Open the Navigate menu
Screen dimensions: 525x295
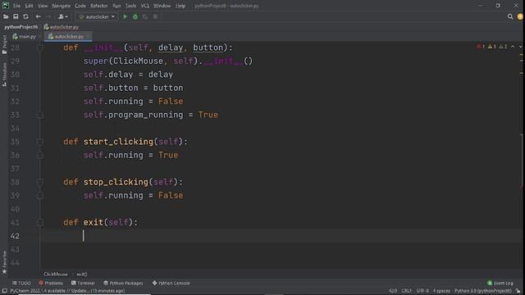[62, 6]
